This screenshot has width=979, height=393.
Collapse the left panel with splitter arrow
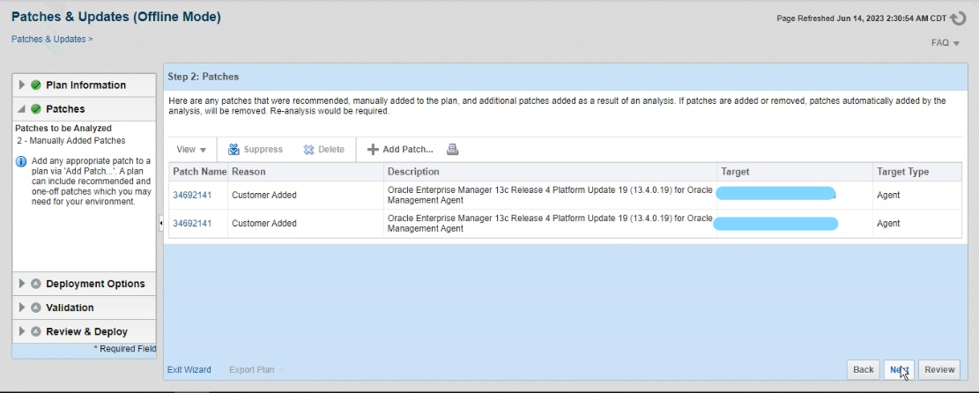coord(160,222)
